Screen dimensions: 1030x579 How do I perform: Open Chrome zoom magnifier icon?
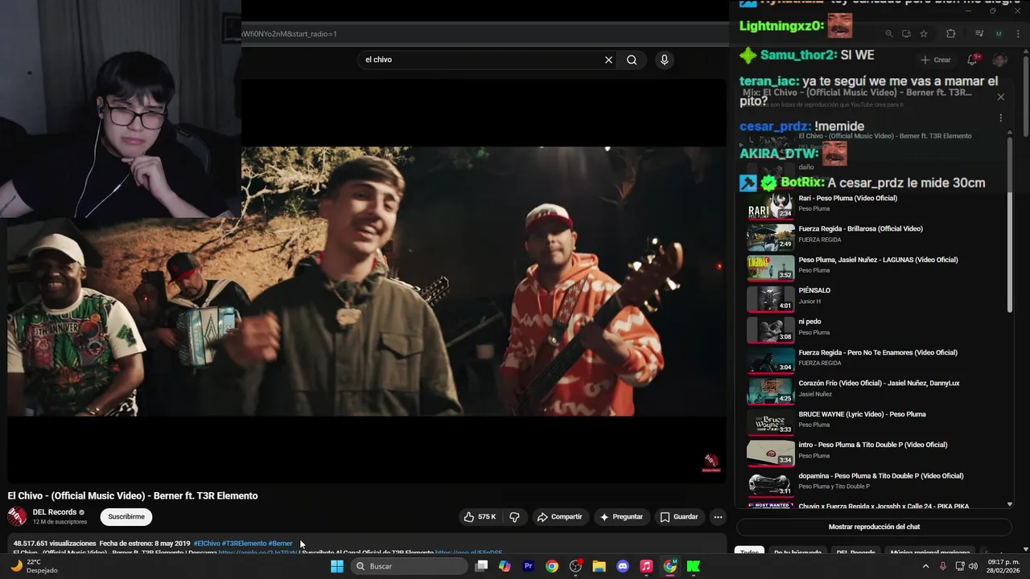(888, 34)
